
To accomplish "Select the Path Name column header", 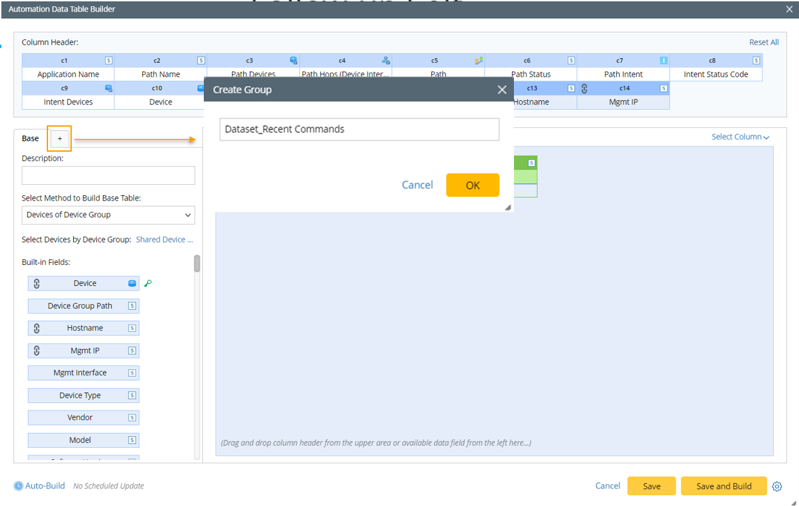I will tap(160, 75).
